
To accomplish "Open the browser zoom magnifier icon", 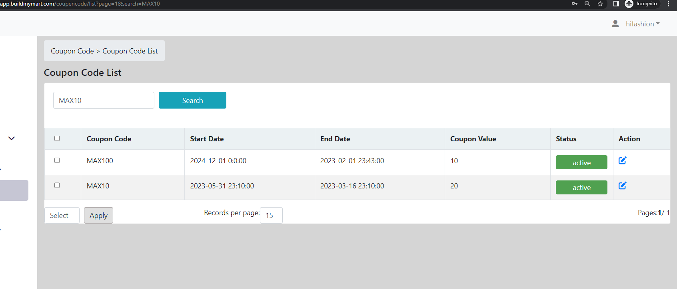I will pyautogui.click(x=587, y=4).
